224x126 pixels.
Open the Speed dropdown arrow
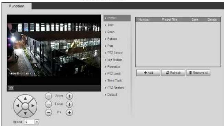[37, 122]
